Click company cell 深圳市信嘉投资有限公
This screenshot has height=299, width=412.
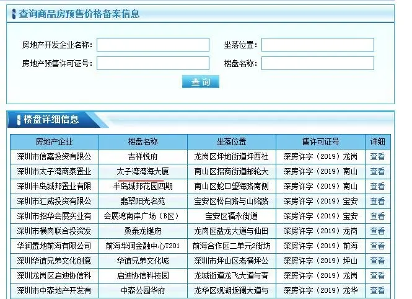(x=55, y=157)
